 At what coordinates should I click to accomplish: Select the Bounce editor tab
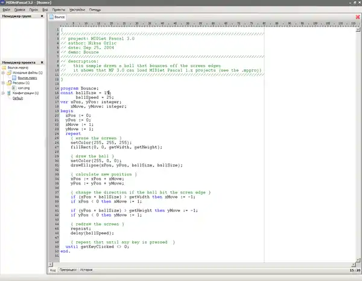(59, 18)
